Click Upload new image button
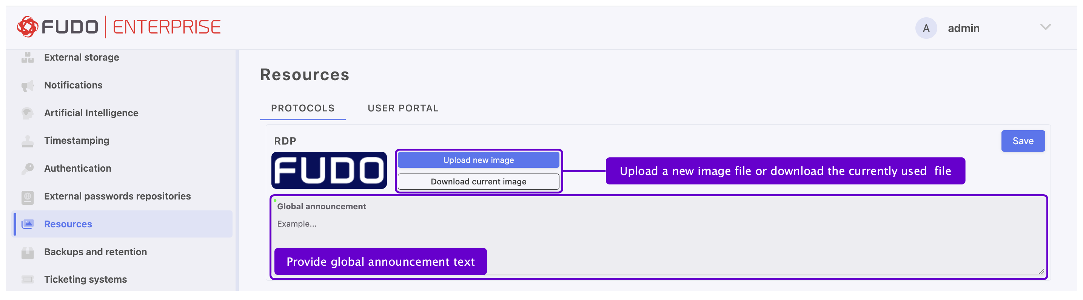The height and width of the screenshot is (300, 1083). tap(478, 160)
